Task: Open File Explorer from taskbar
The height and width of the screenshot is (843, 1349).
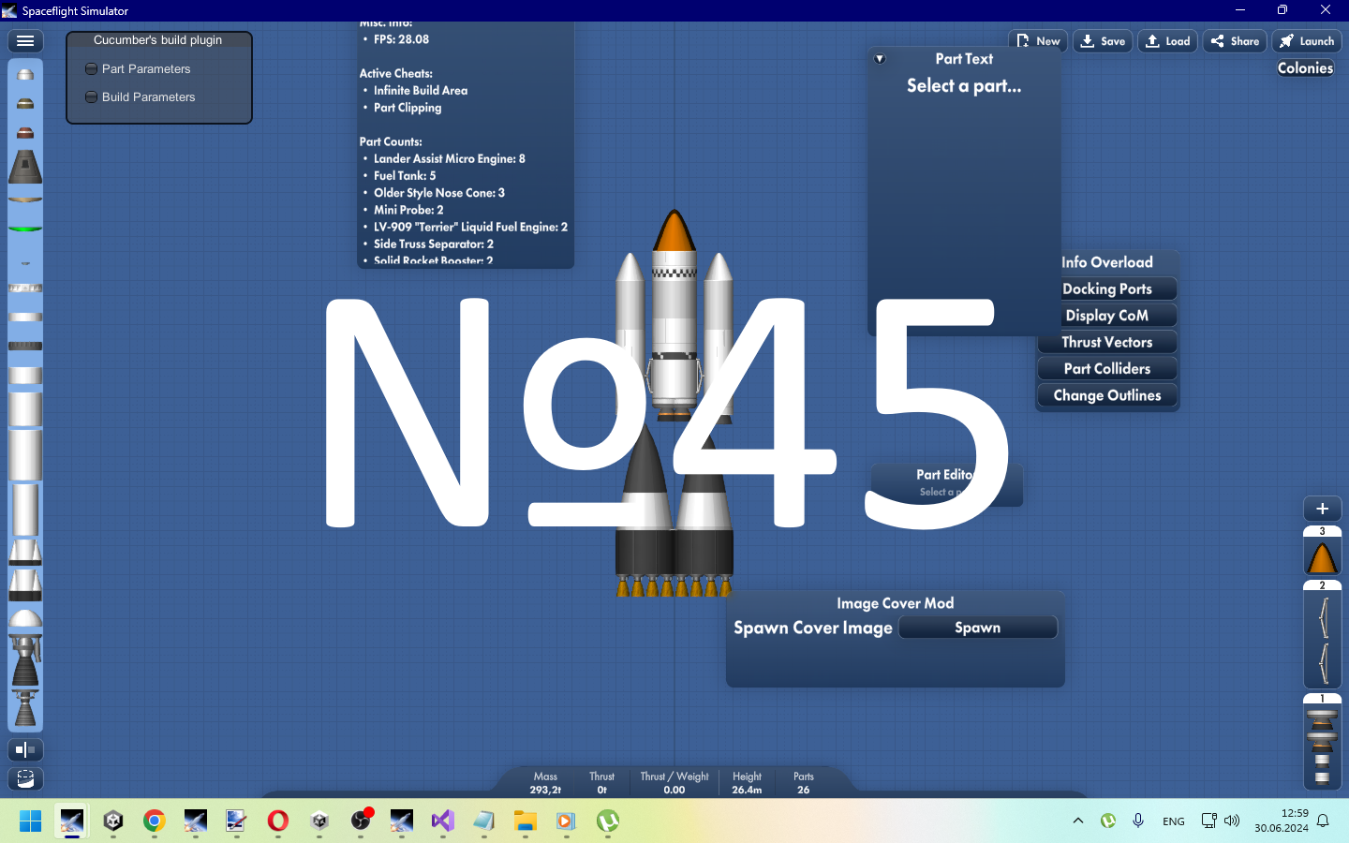Action: point(525,821)
